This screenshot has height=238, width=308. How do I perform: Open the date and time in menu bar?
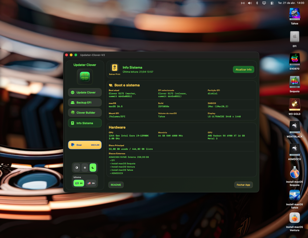pos(291,3)
